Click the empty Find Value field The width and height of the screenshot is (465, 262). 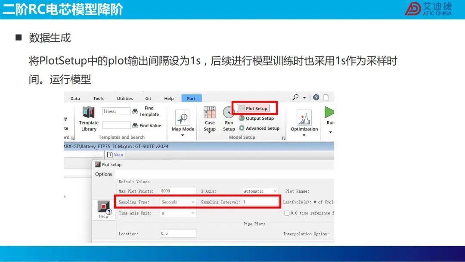pyautogui.click(x=116, y=125)
